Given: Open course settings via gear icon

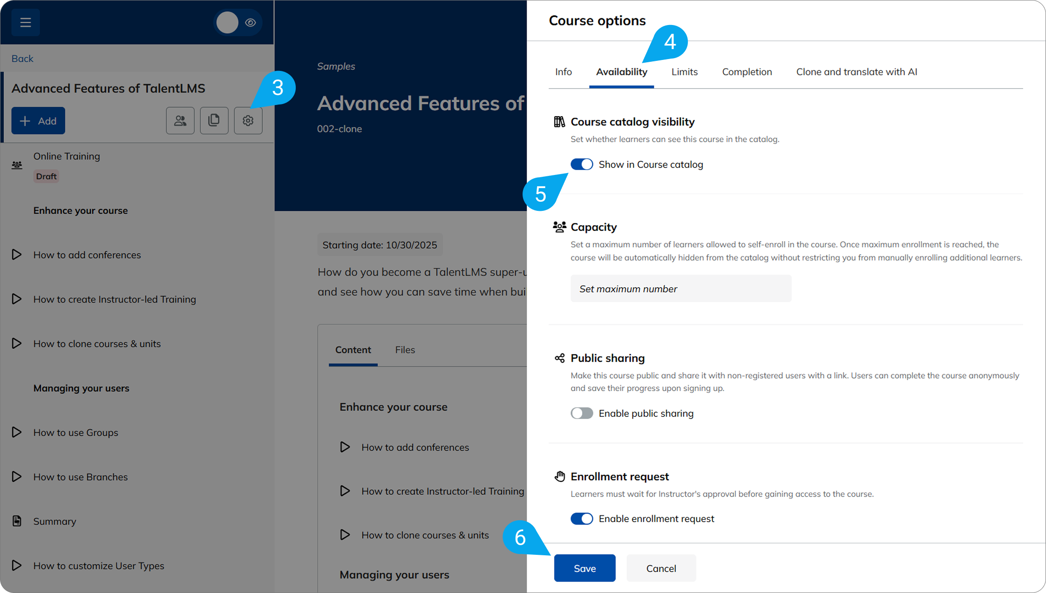Looking at the screenshot, I should 248,120.
